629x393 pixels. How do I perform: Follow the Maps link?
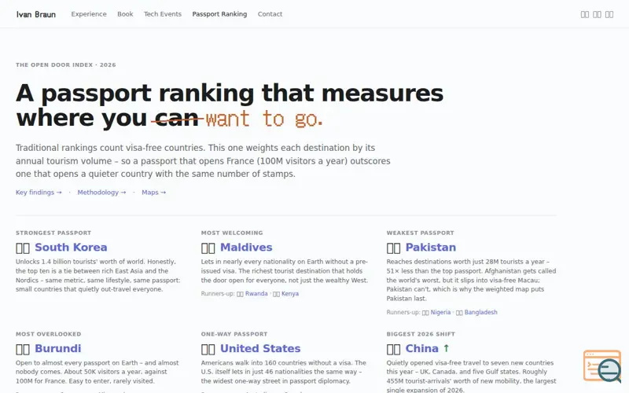click(153, 193)
